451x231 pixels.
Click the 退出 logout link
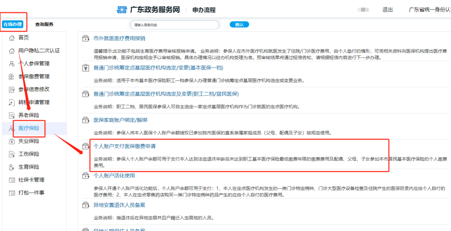[x=388, y=10]
